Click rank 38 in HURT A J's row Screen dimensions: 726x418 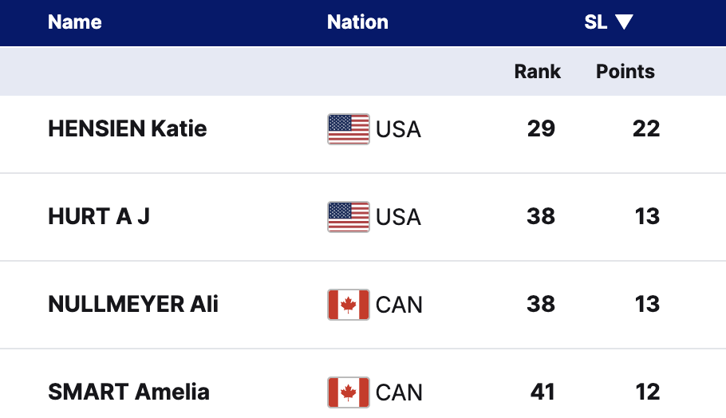point(541,217)
